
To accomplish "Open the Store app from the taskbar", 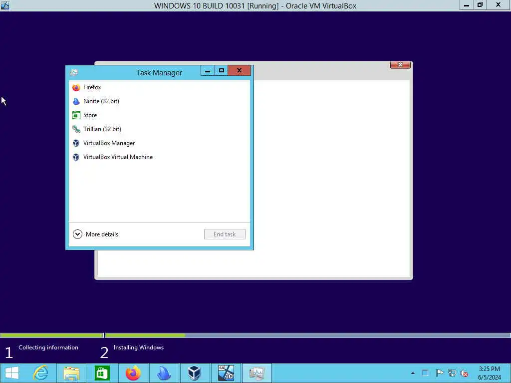I will [102, 373].
